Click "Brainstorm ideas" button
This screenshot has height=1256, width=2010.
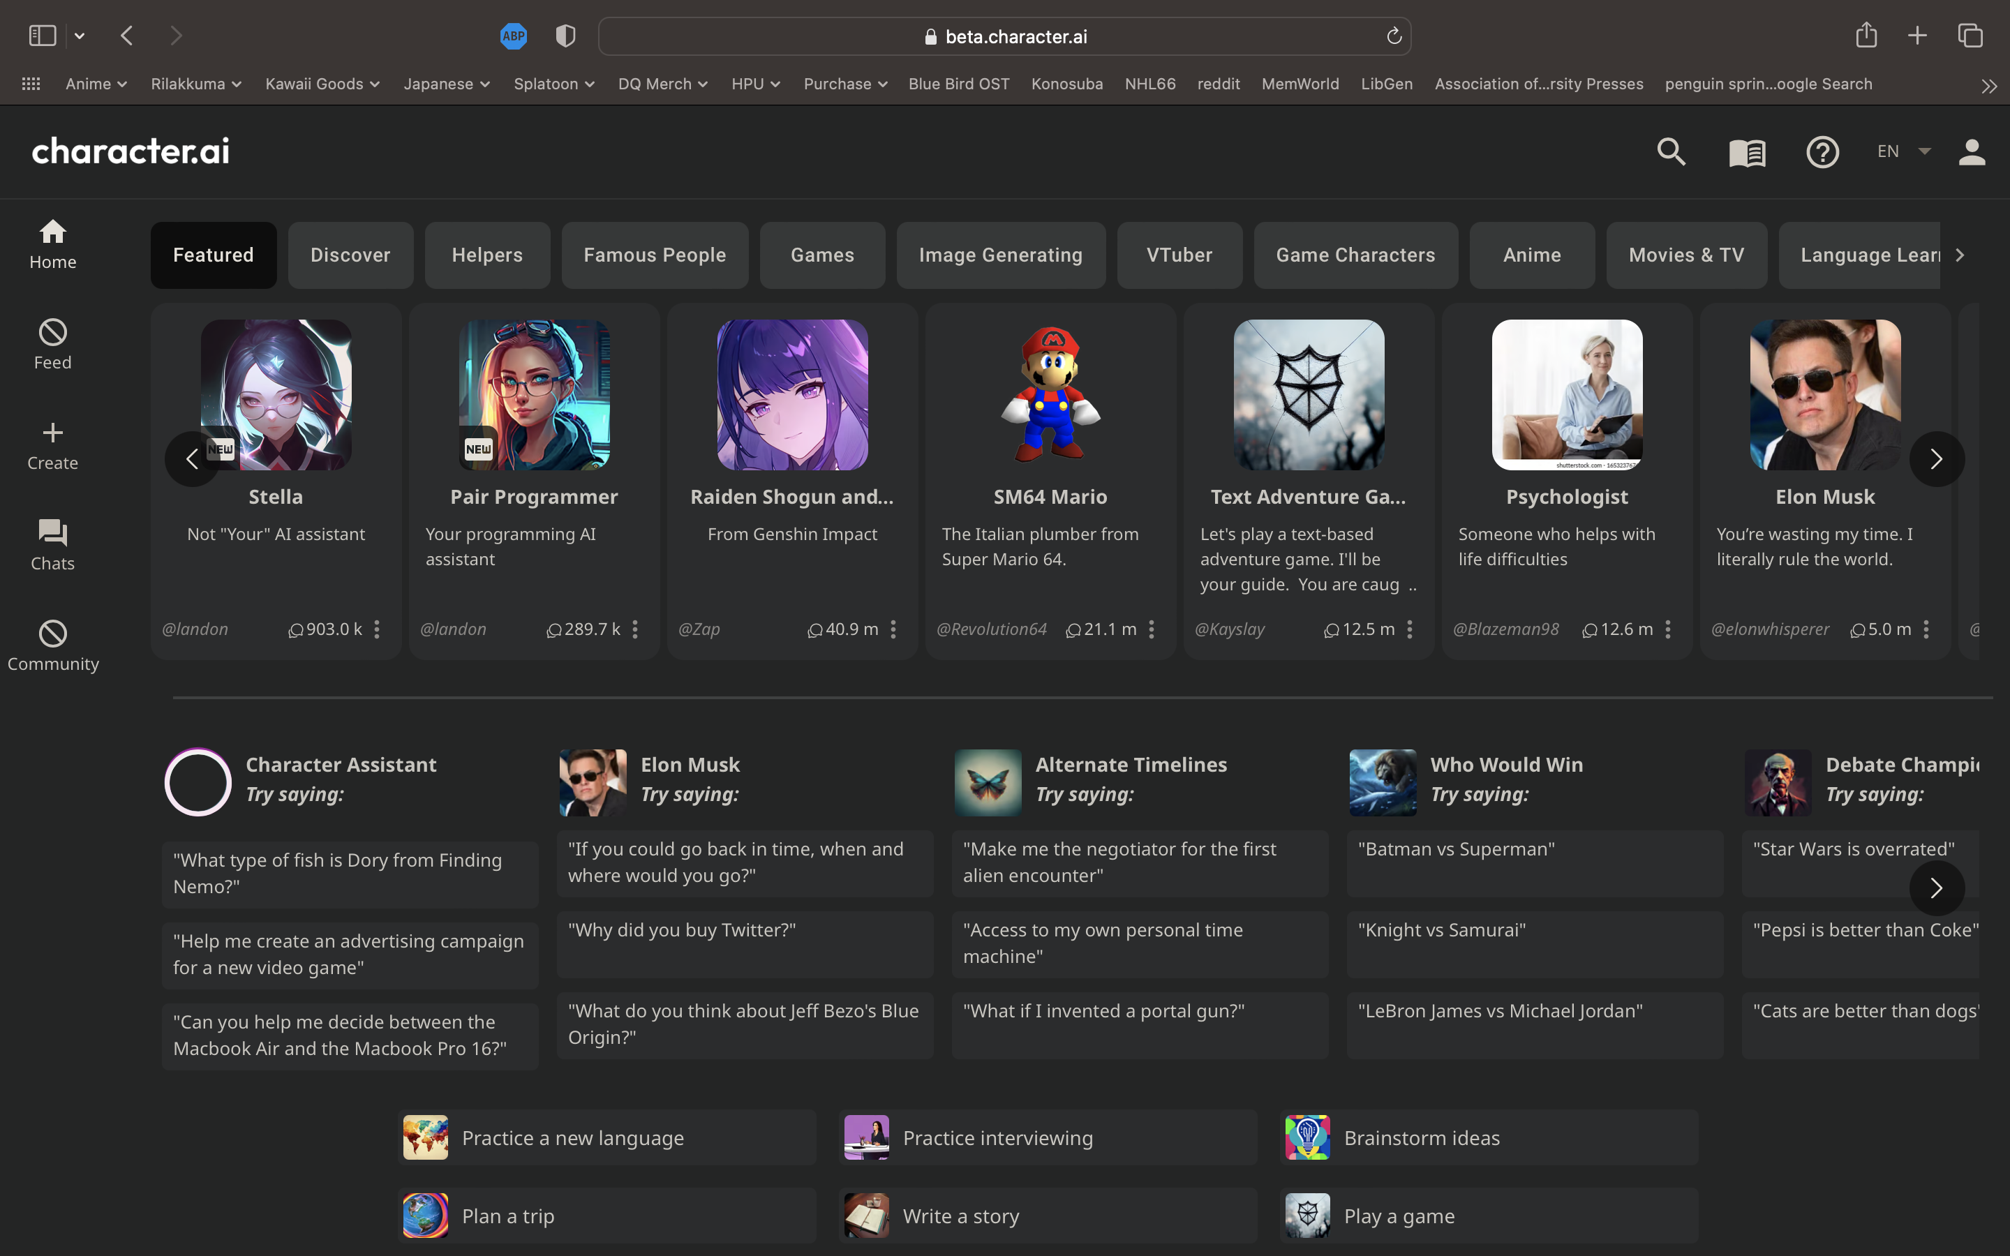pos(1489,1137)
